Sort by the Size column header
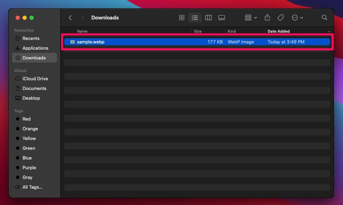 click(x=198, y=31)
